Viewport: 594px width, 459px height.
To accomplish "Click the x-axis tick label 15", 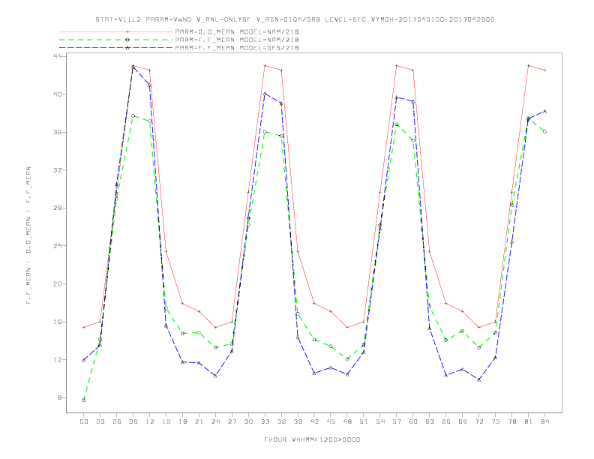I will [x=166, y=421].
